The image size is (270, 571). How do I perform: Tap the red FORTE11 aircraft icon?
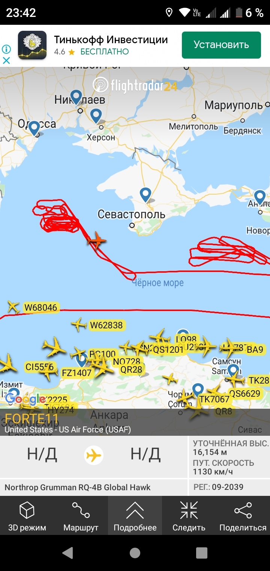click(97, 240)
